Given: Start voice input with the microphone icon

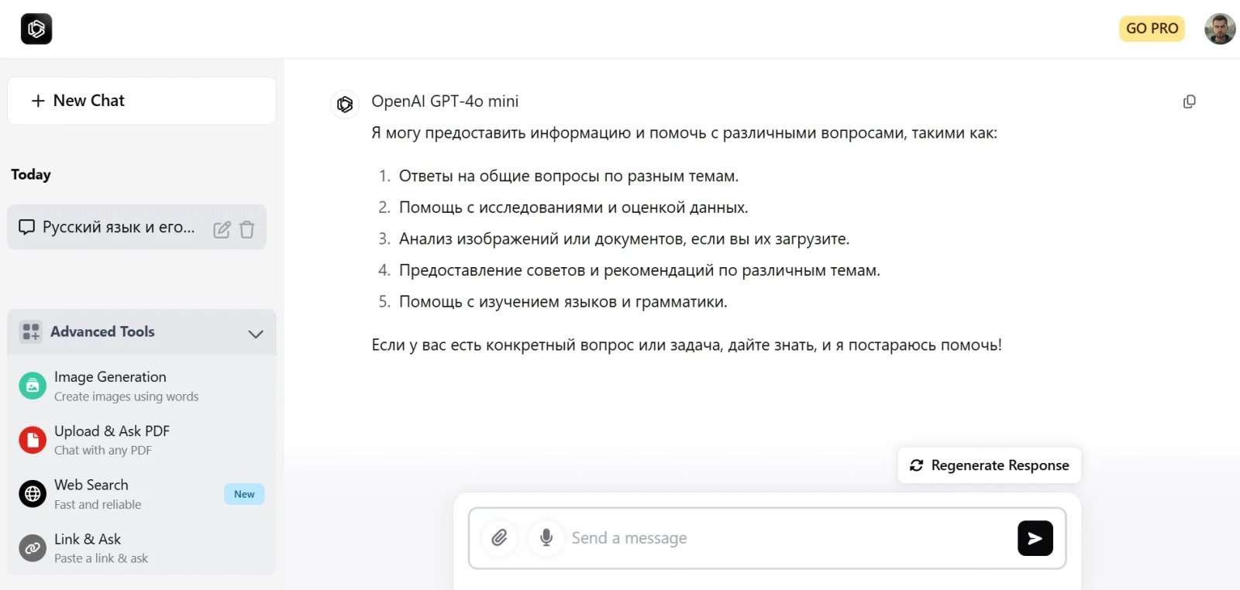Looking at the screenshot, I should pyautogui.click(x=546, y=537).
